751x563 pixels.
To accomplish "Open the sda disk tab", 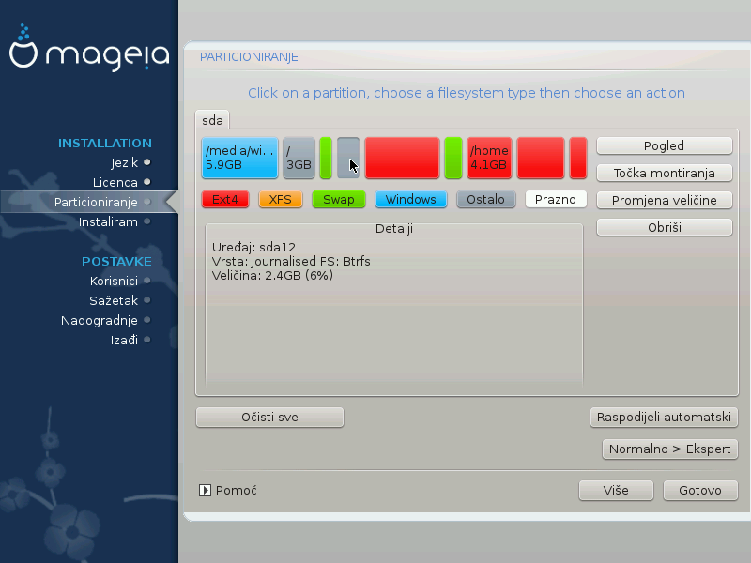I will (x=212, y=120).
